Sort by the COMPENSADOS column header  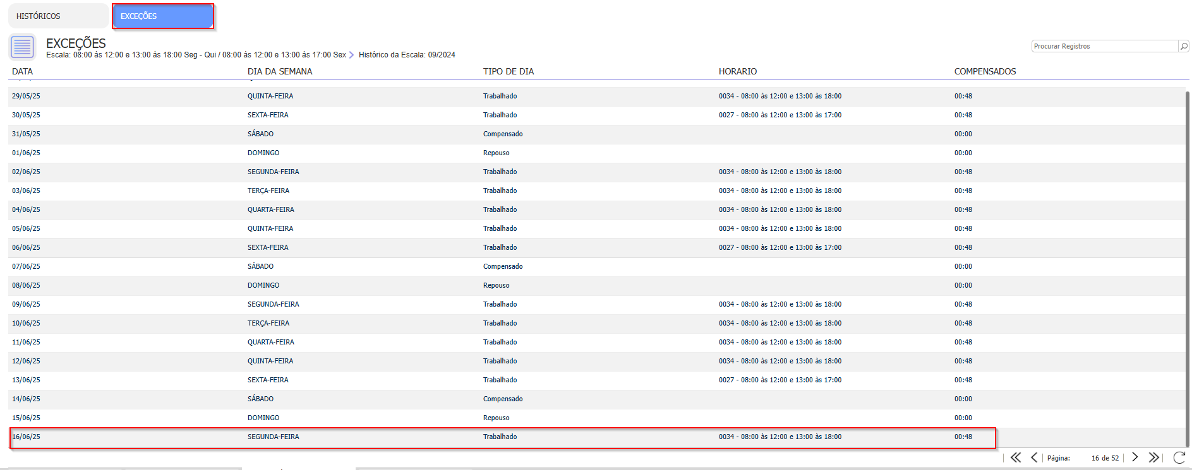click(985, 71)
